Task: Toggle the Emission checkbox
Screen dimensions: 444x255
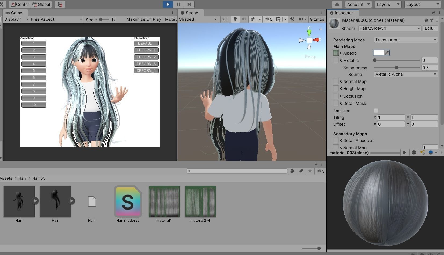Action: coord(376,111)
